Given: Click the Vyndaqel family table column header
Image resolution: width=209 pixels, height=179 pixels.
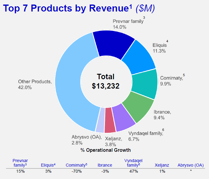Looking at the screenshot, I should pyautogui.click(x=133, y=163).
